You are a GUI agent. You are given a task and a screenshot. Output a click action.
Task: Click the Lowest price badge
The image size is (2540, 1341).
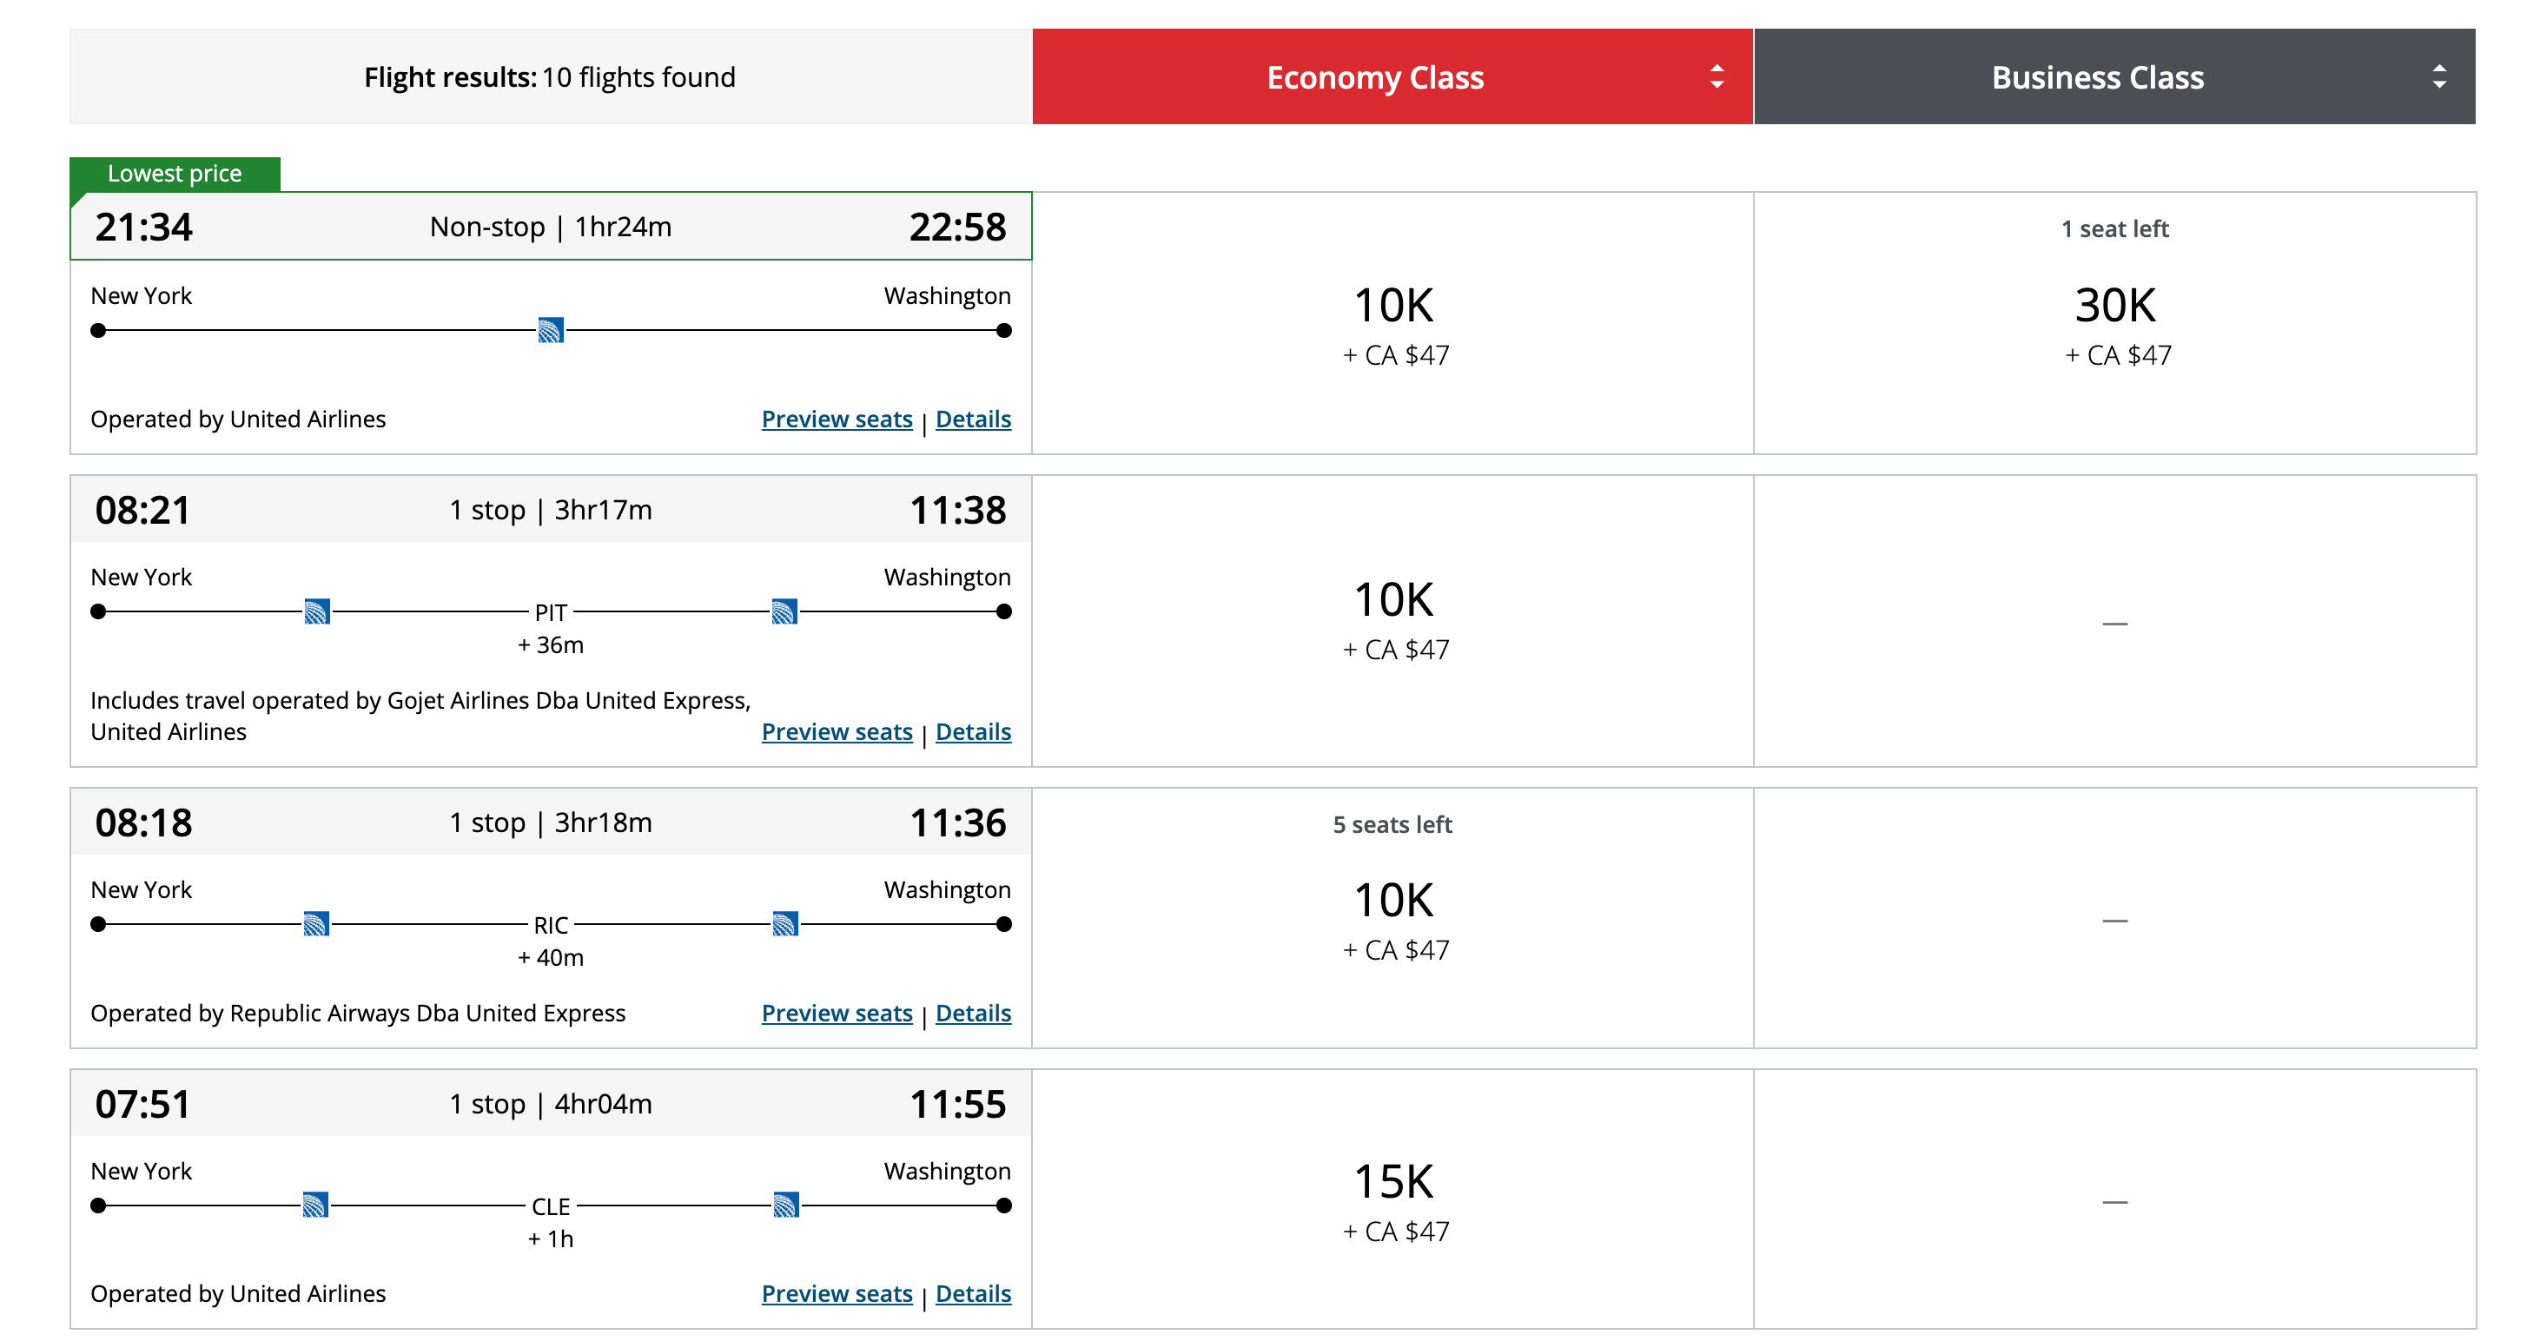tap(175, 173)
